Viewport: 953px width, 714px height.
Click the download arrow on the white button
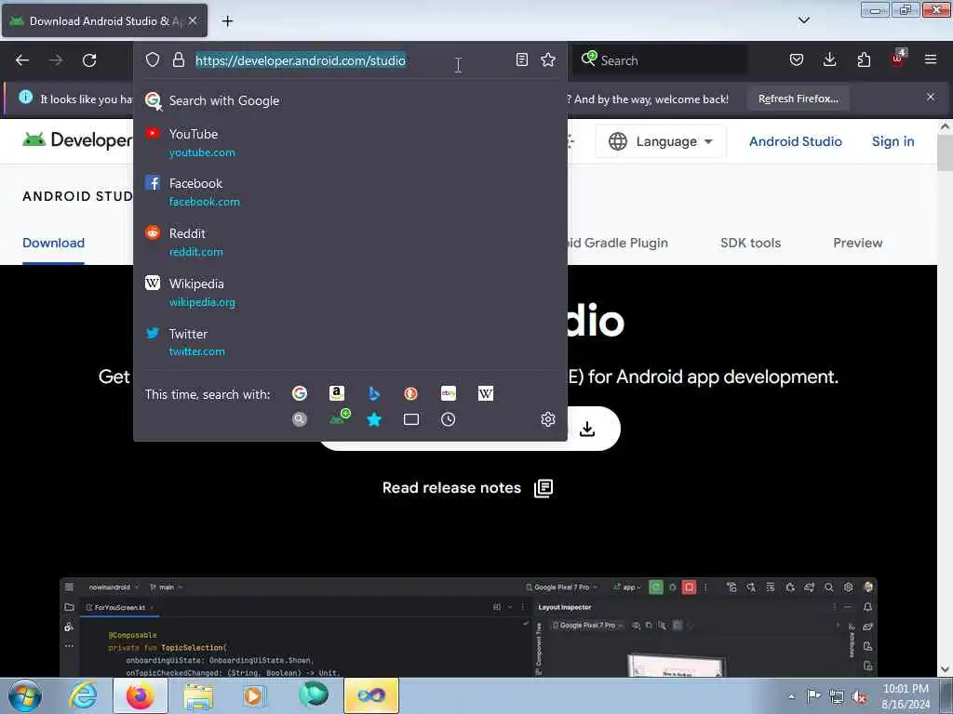coord(587,430)
